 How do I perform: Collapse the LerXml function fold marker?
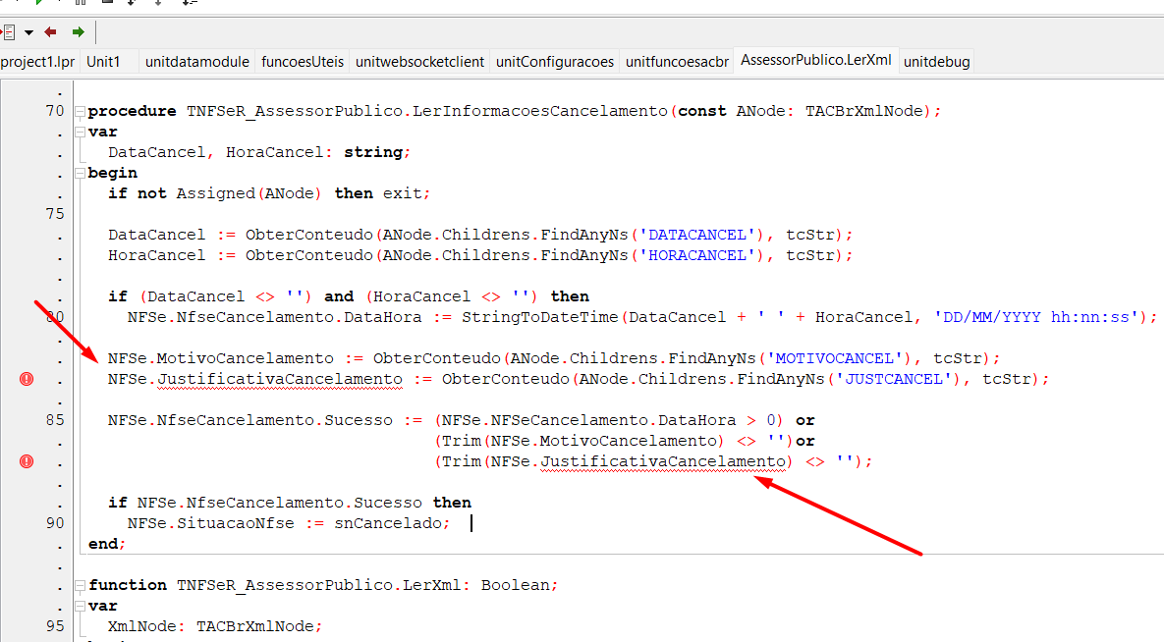[x=80, y=586]
